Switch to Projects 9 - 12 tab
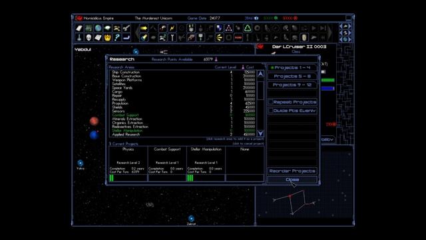The width and height of the screenshot is (426, 240). pyautogui.click(x=292, y=85)
